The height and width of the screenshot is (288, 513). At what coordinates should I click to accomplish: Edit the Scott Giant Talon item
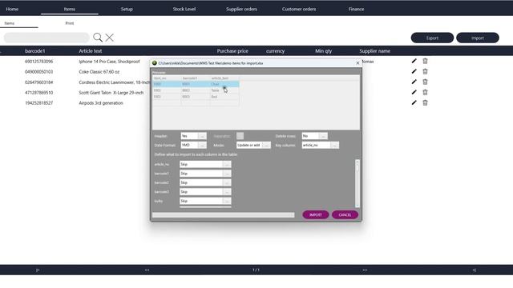point(414,93)
